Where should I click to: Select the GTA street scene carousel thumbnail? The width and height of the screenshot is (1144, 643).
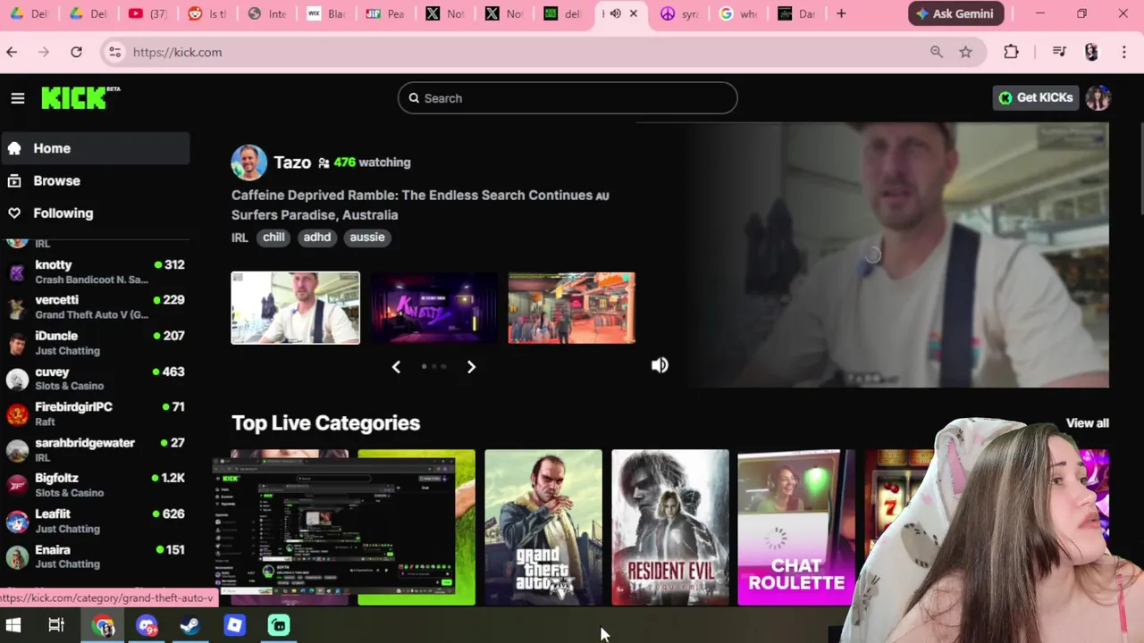(x=572, y=308)
